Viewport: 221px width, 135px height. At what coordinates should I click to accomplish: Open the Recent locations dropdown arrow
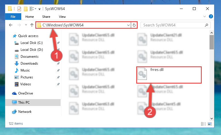pos(26,25)
